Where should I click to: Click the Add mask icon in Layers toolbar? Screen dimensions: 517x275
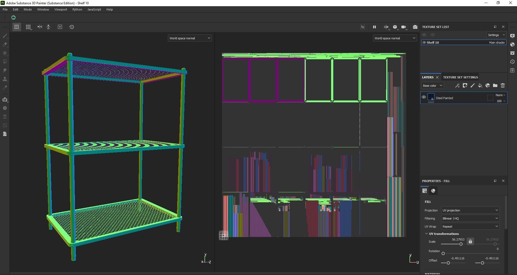pos(465,86)
